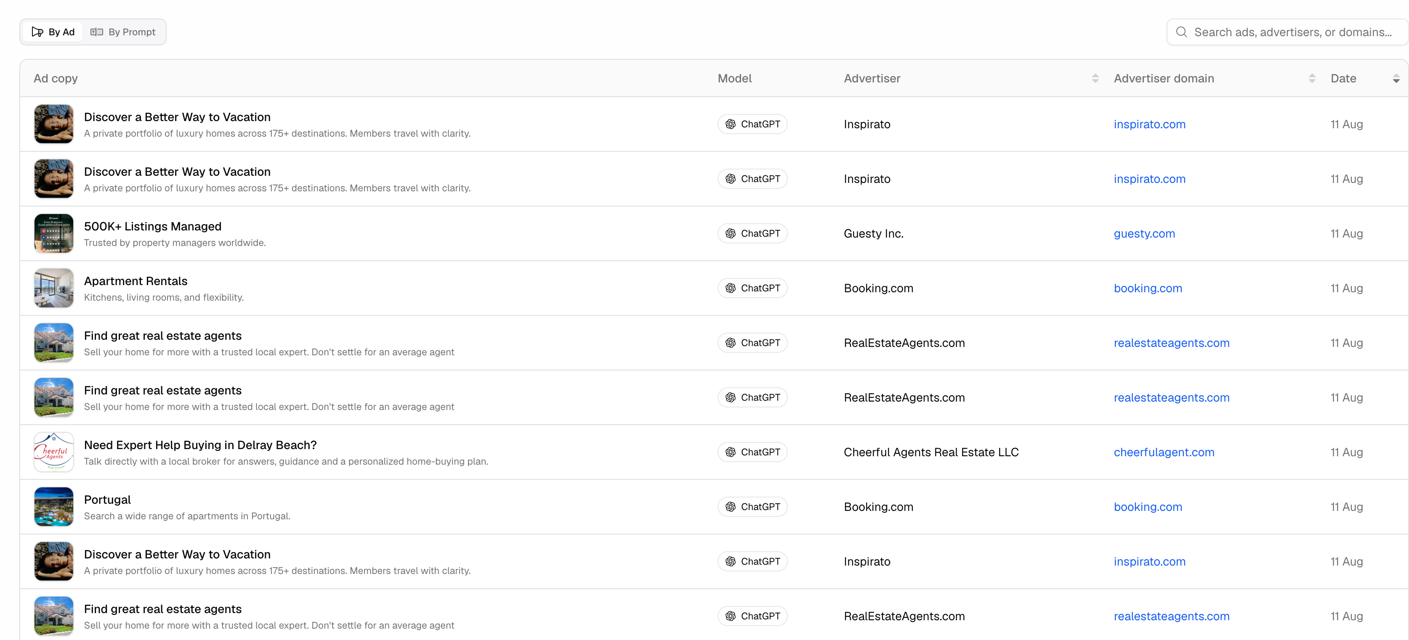Screen dimensions: 1409x640
Task: Open realestateagents.com link above Cheerful Agents row
Action: coord(1172,397)
